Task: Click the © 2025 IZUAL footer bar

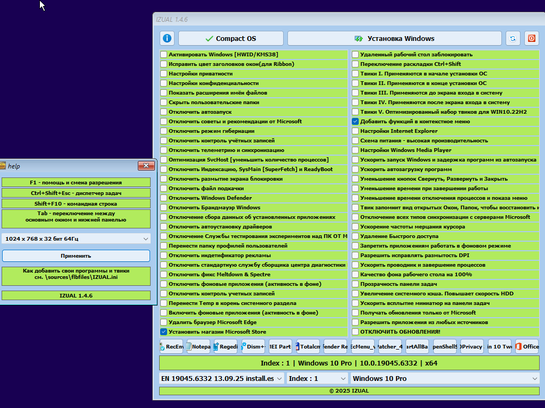Action: coord(349,390)
